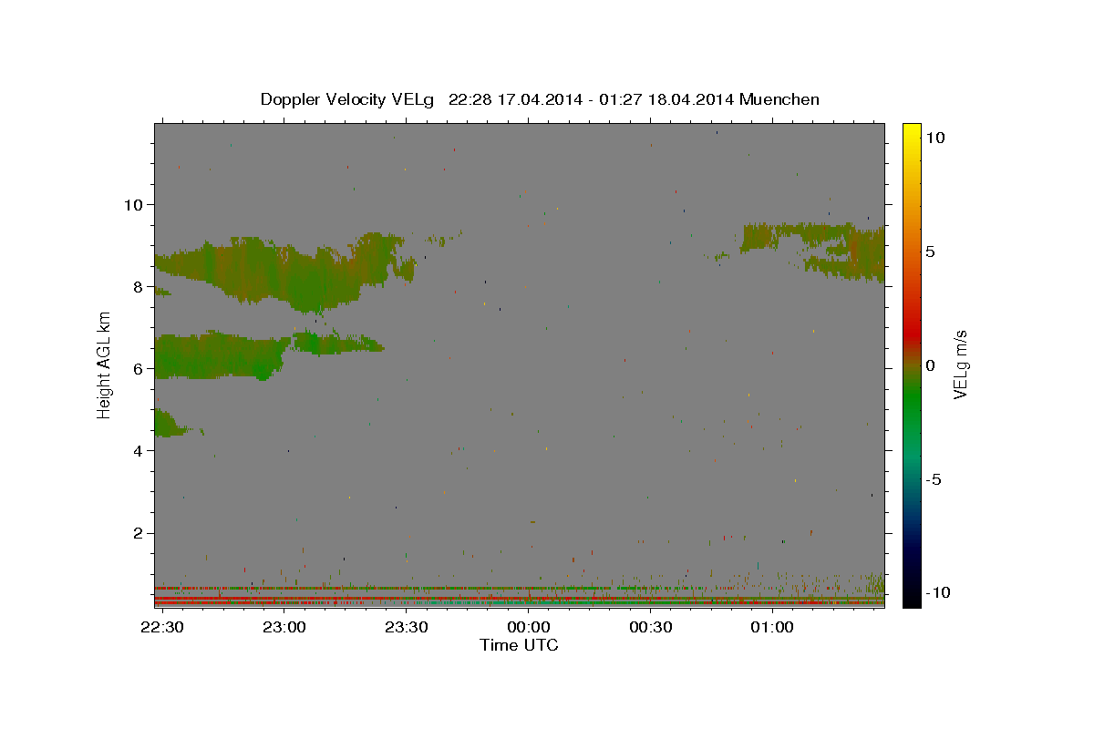Click the colorbar value 0 label
The width and height of the screenshot is (1094, 729).
929,365
